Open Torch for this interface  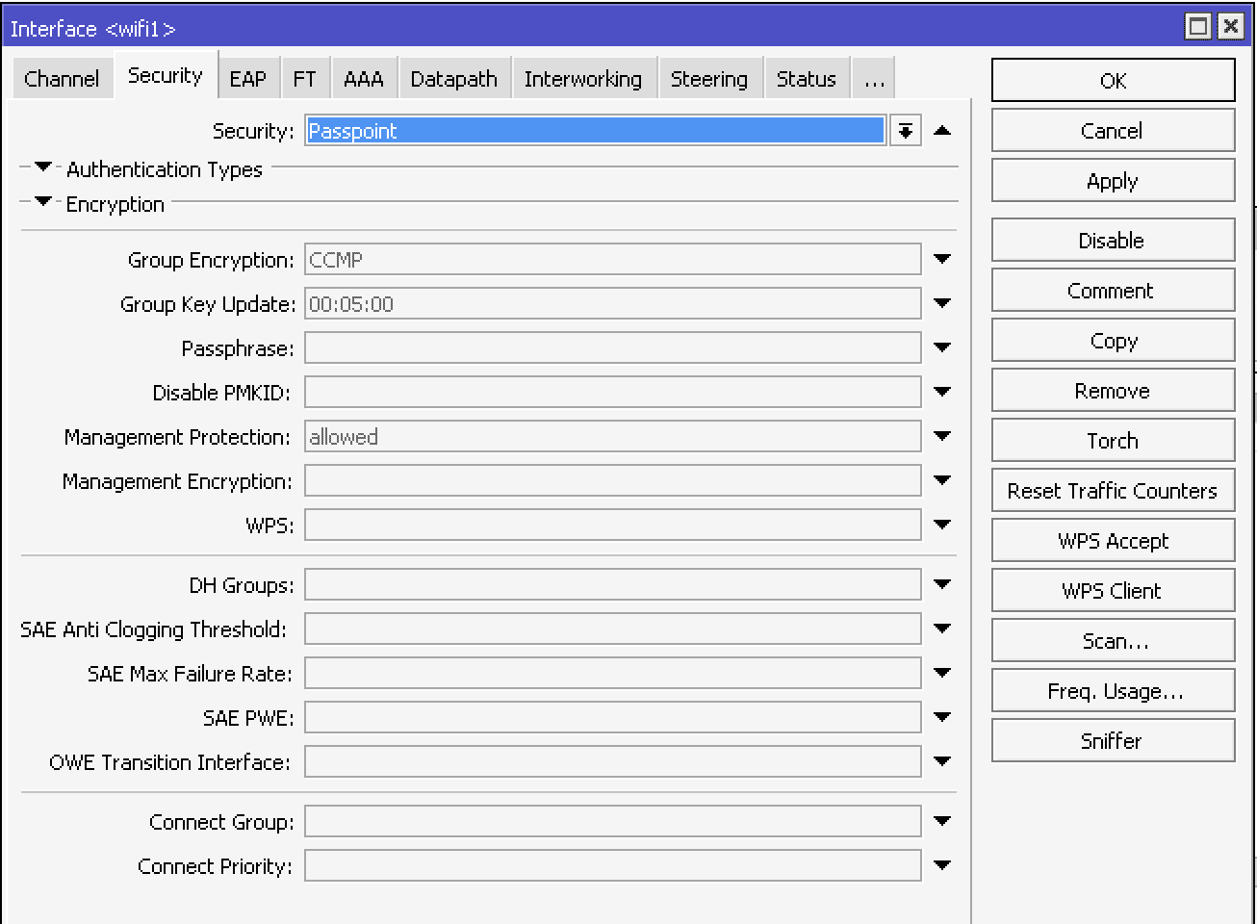click(1113, 441)
